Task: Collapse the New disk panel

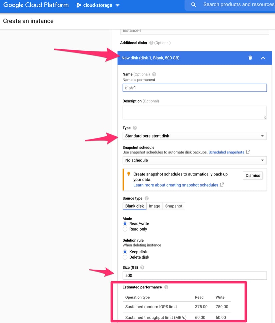Action: 263,57
